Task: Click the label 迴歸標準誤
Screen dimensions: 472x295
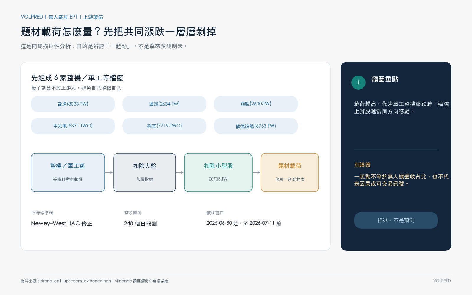Action: tap(42, 213)
